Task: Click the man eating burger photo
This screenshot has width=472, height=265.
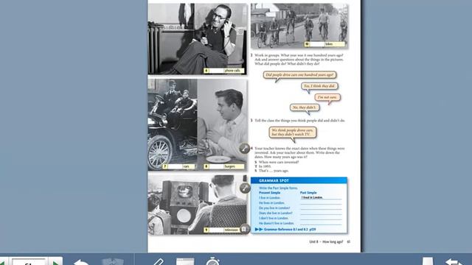Action: click(x=222, y=124)
